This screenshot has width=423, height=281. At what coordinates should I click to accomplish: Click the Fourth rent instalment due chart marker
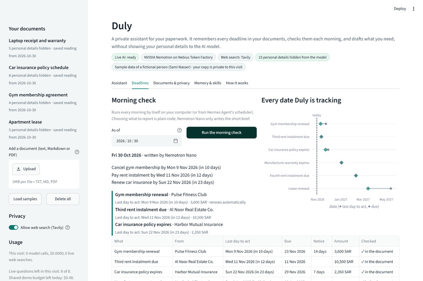pyautogui.click(x=356, y=176)
